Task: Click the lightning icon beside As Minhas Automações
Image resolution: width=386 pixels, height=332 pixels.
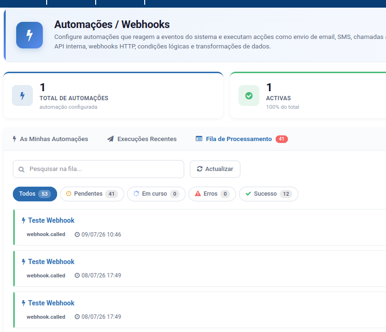Action: tap(15, 139)
